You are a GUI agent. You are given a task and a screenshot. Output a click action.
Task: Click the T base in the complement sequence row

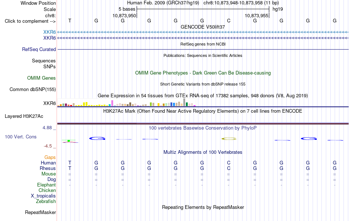(70, 21)
